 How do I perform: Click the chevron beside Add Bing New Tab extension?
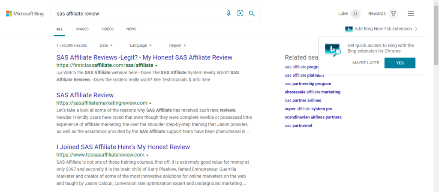coord(416,29)
